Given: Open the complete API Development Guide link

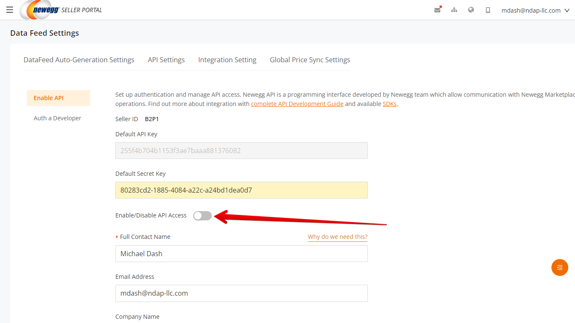Looking at the screenshot, I should [297, 104].
